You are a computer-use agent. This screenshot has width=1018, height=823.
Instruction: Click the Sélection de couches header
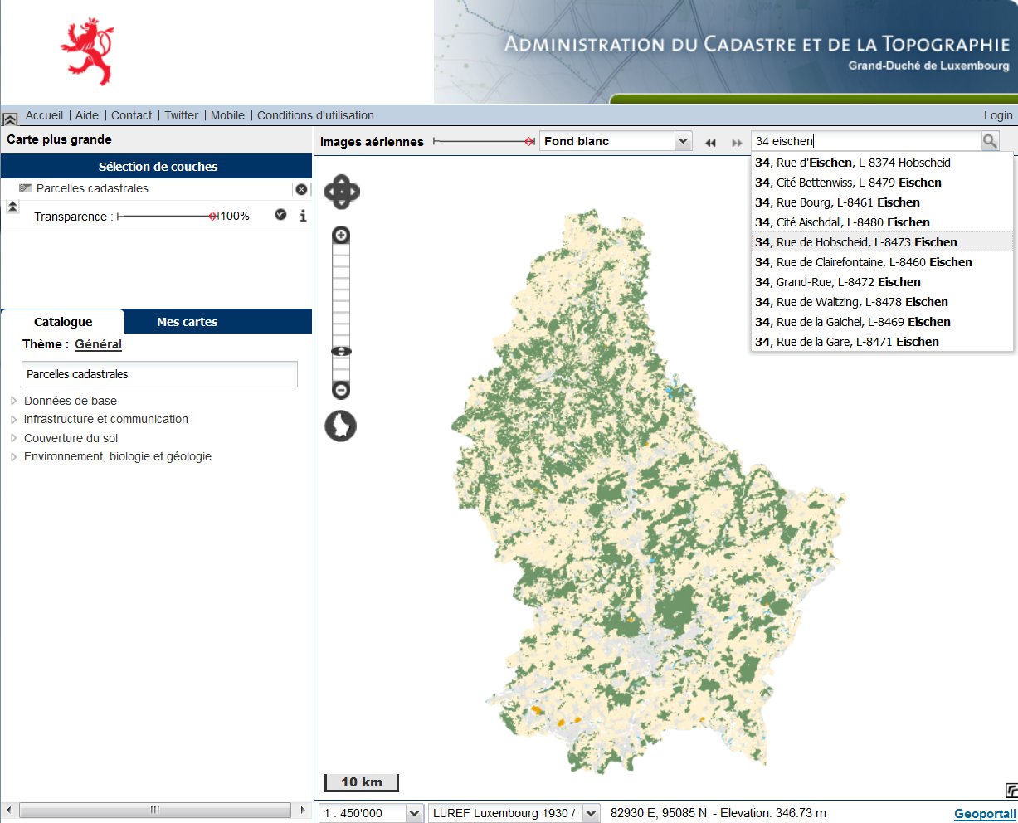157,166
